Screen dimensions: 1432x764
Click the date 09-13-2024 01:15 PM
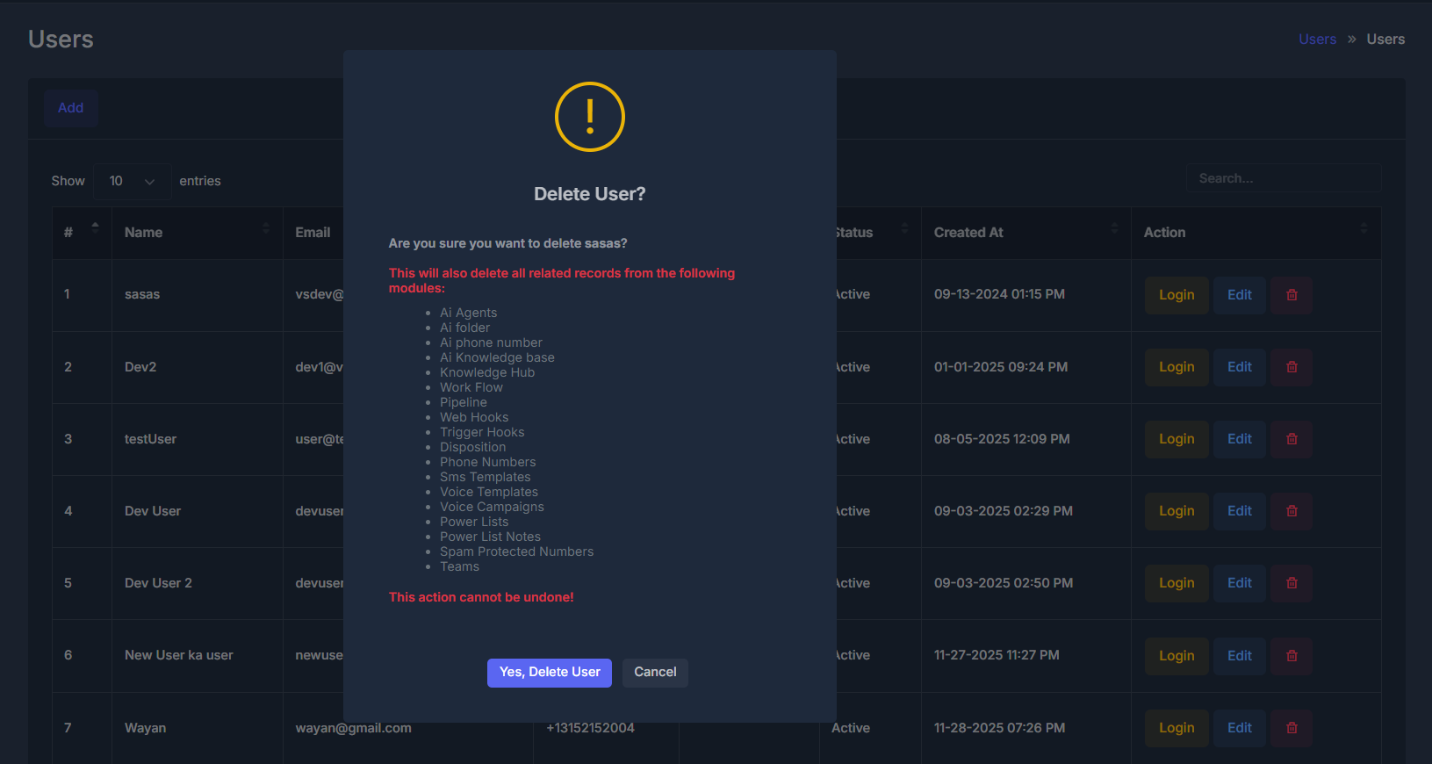tap(999, 294)
